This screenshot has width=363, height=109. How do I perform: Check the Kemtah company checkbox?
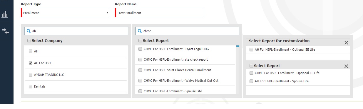[x=31, y=86]
